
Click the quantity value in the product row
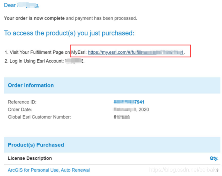[217, 170]
